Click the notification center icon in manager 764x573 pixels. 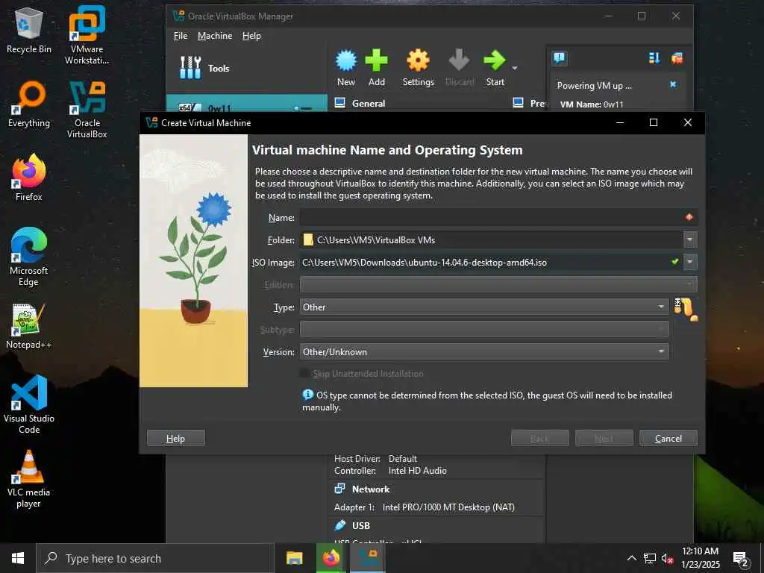560,58
